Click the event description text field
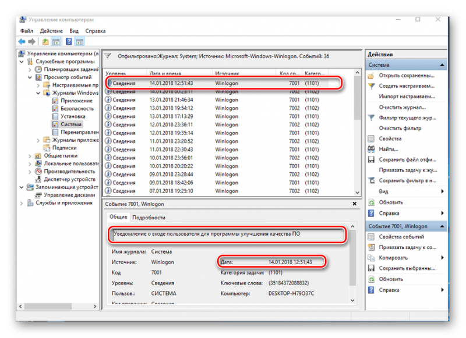The image size is (466, 338). point(229,234)
